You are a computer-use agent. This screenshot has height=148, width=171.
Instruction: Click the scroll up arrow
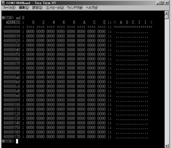click(x=167, y=13)
